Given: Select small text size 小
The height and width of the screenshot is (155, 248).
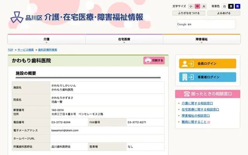Looking at the screenshot, I should coord(191,7).
